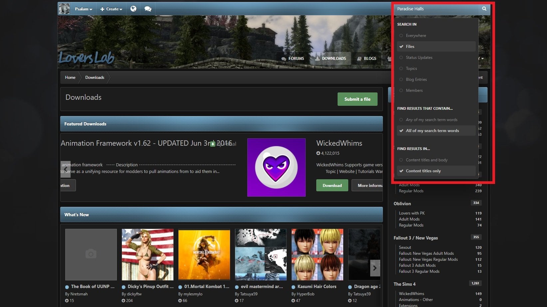Open the Kasumi Hair Colors thumbnail
Viewport: 547px width, 307px height.
317,254
